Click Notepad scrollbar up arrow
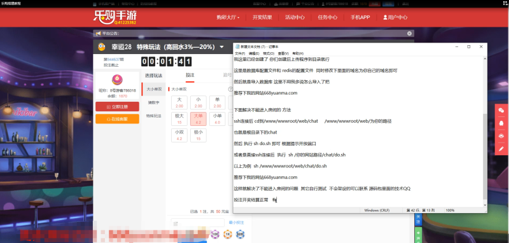This screenshot has width=509, height=243. [x=485, y=59]
